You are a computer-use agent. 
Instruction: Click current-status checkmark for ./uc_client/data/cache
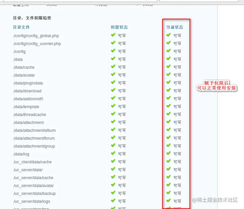click(x=168, y=161)
